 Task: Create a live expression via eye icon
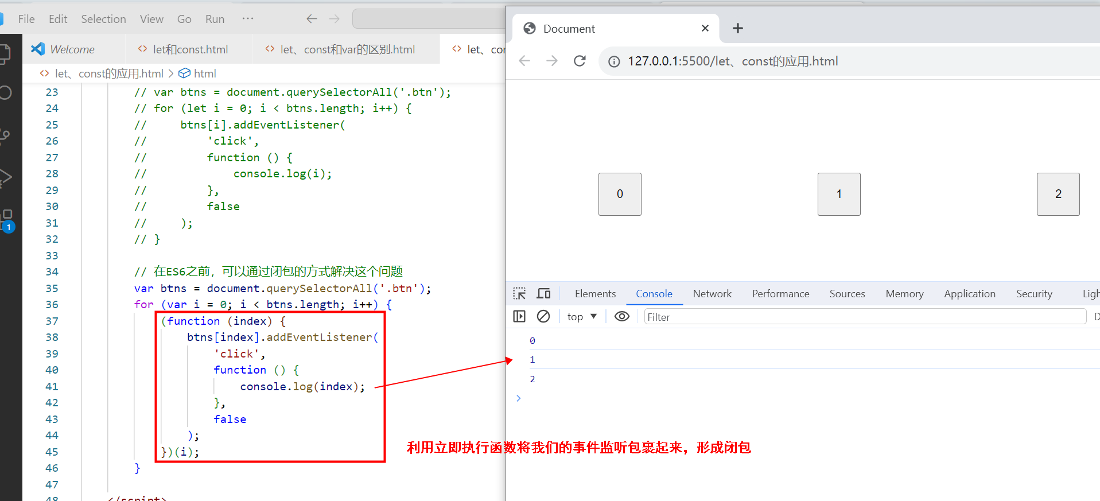(x=622, y=316)
